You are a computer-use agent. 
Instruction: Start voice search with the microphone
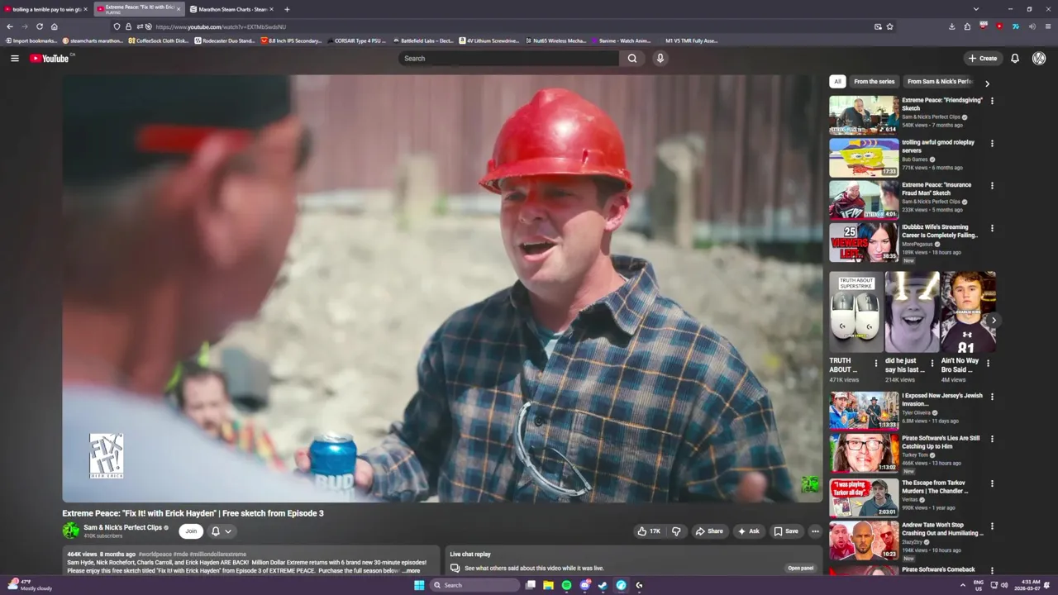[660, 58]
